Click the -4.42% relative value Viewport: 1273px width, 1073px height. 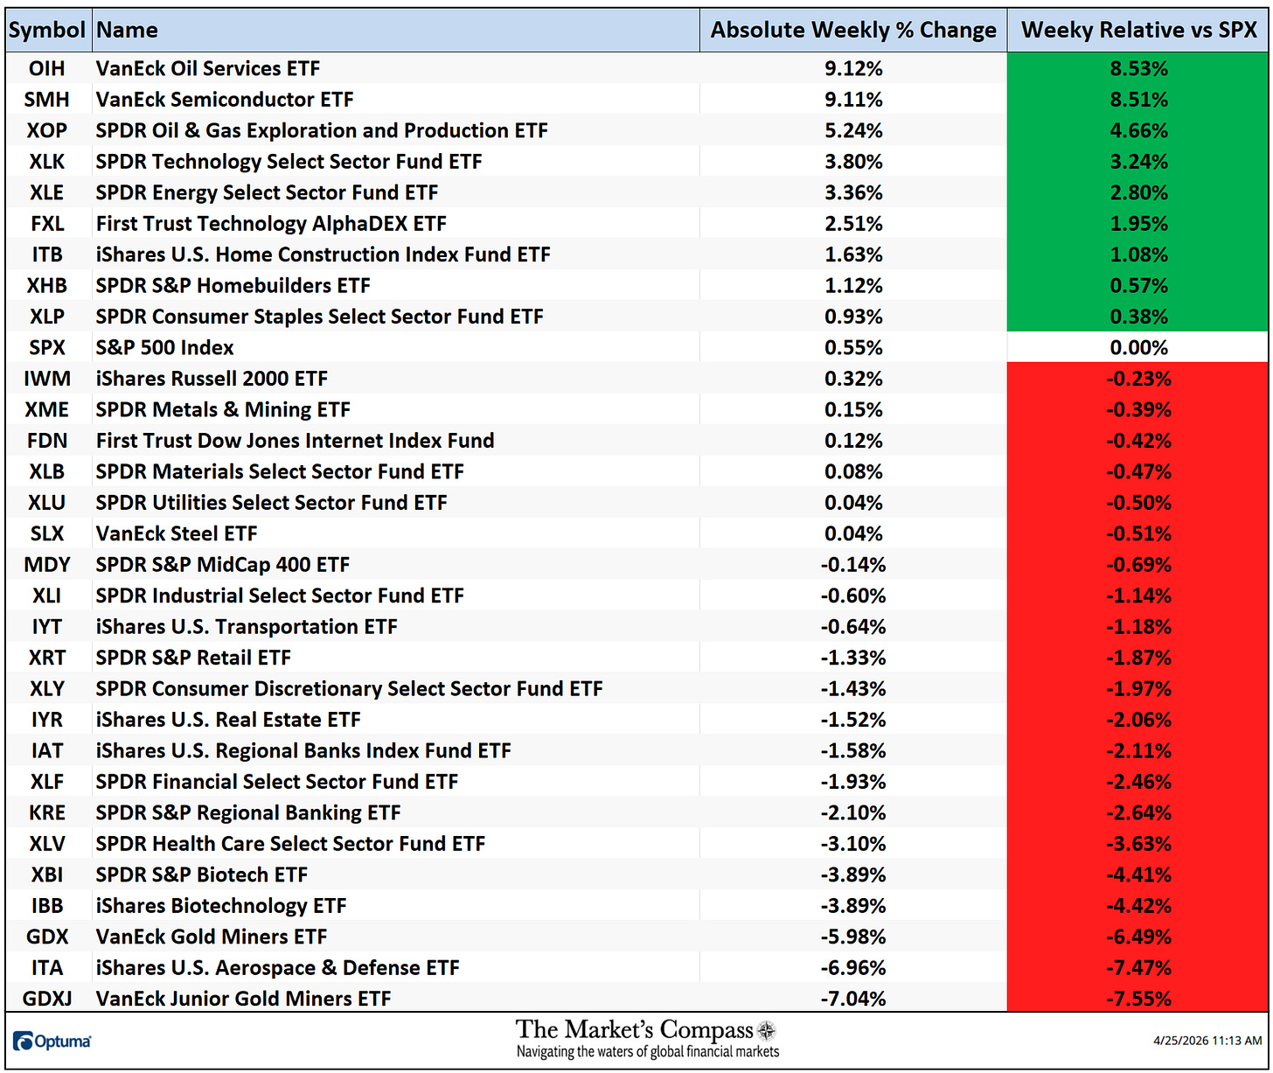(1138, 906)
